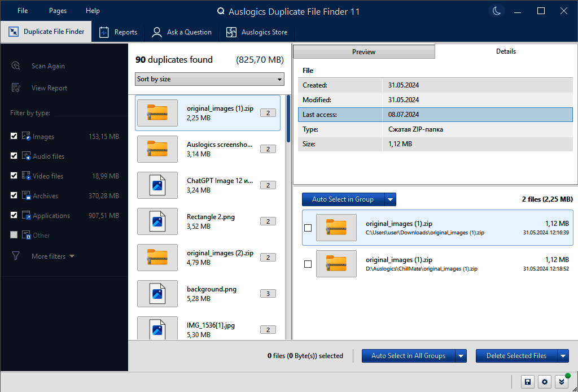
Task: Click the Scan Again icon
Action: (x=16, y=66)
